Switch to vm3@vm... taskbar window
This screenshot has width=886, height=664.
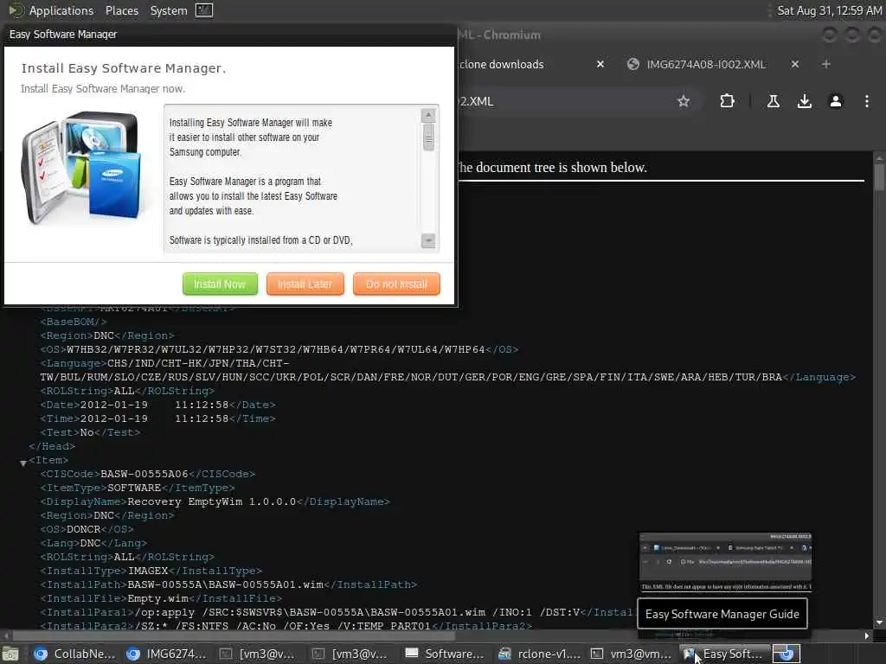click(631, 654)
